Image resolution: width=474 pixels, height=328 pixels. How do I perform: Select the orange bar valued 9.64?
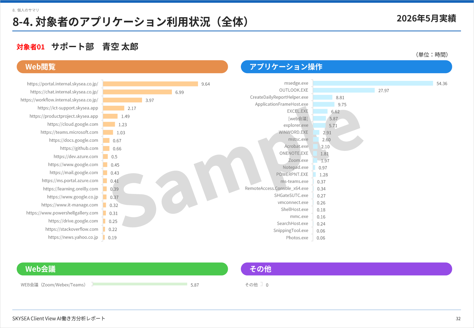pyautogui.click(x=150, y=84)
